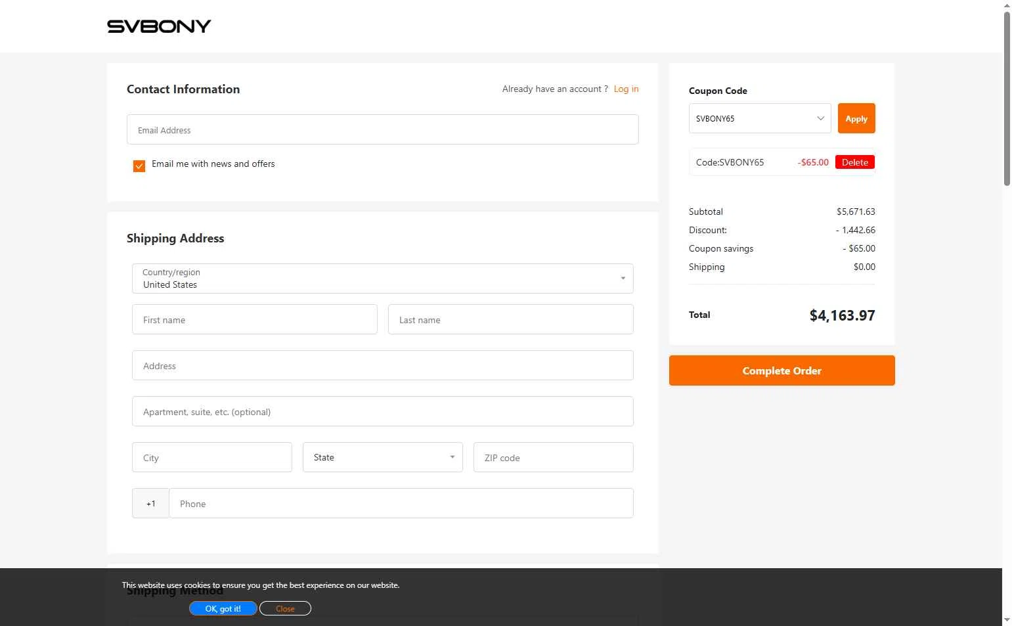The height and width of the screenshot is (626, 1012).
Task: Focus the Email Address field
Action: (x=383, y=129)
